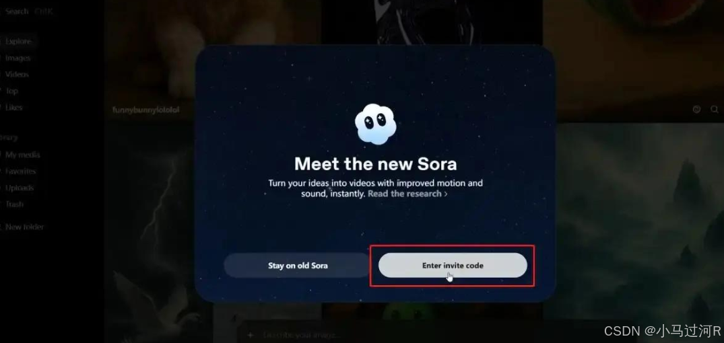The height and width of the screenshot is (343, 724).
Task: Open Trash in library
Action: pos(14,204)
